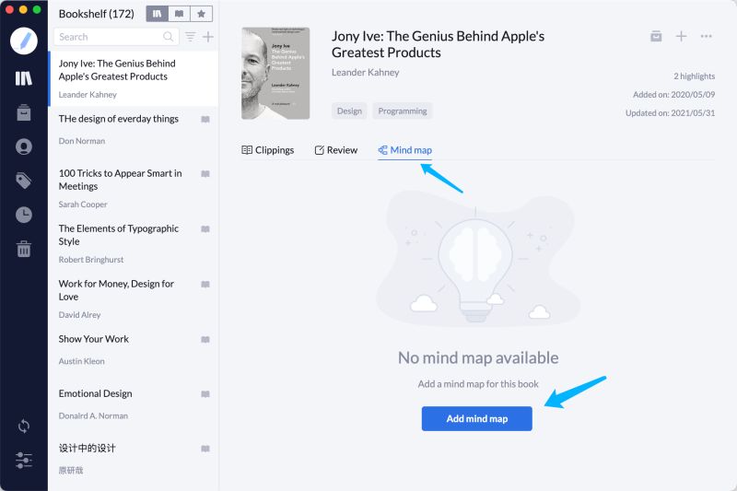Screen dimensions: 737x491
Task: Click the magnifier search icon
Action: 168,37
